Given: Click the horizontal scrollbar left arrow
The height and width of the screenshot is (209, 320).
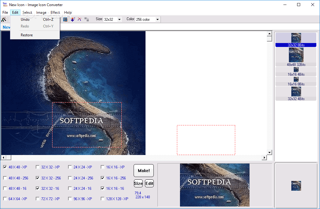Looking at the screenshot, I should (3, 157).
